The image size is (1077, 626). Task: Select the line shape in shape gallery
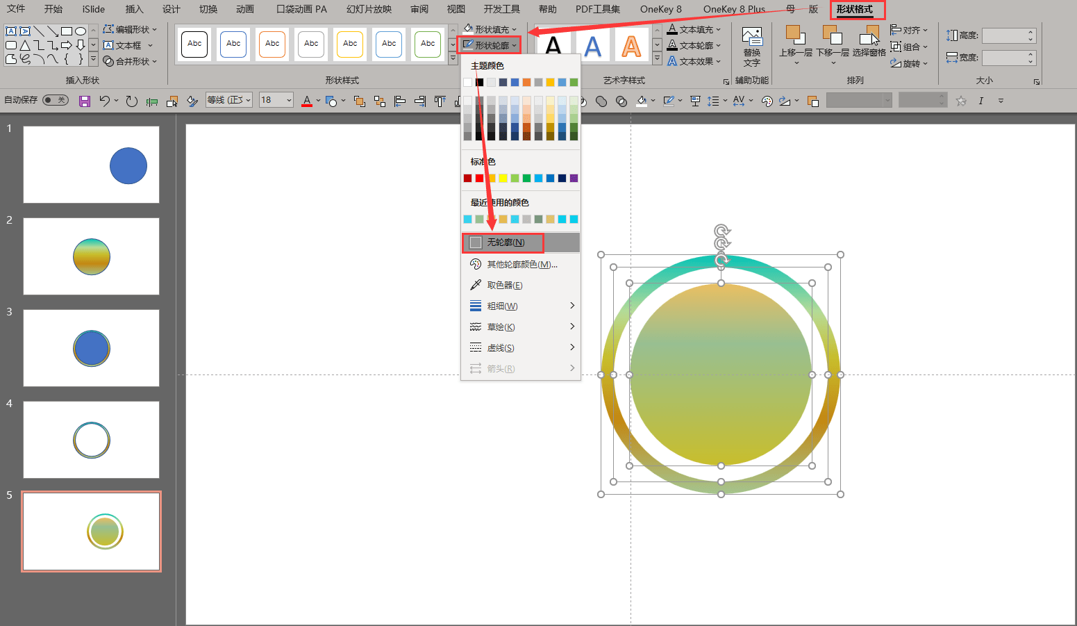[x=39, y=31]
